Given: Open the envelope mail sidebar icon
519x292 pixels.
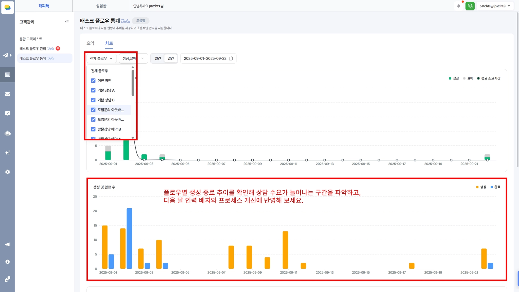Looking at the screenshot, I should [8, 94].
